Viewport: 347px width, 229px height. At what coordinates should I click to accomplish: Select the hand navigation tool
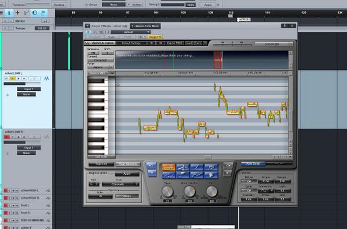tap(211, 175)
